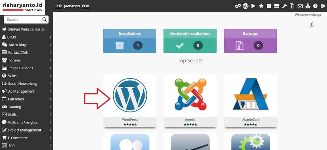This screenshot has height=150, width=327.
Task: Expand the E-Commerce category
Action: (27, 138)
